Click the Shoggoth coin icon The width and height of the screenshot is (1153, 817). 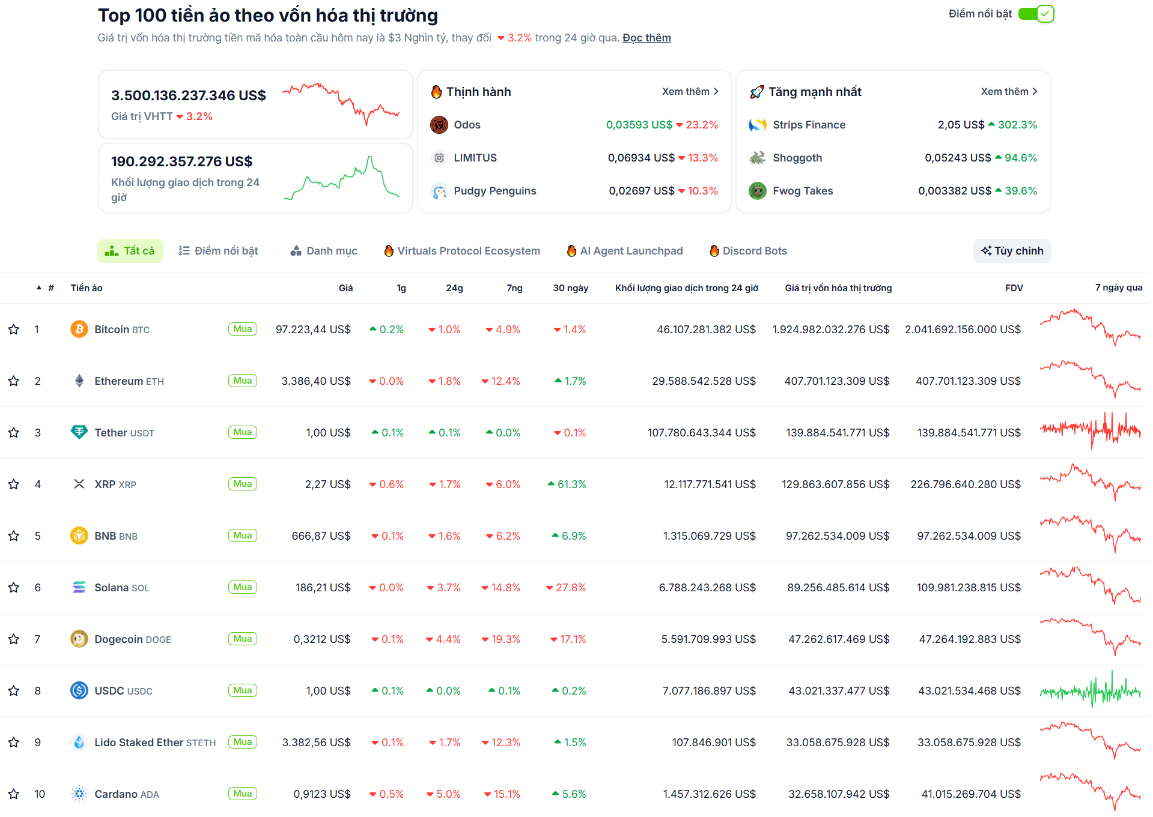[x=758, y=158]
